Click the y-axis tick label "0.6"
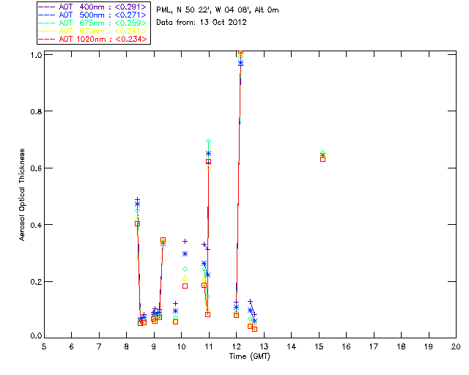Screen dimensions: 469x375 click(x=36, y=168)
